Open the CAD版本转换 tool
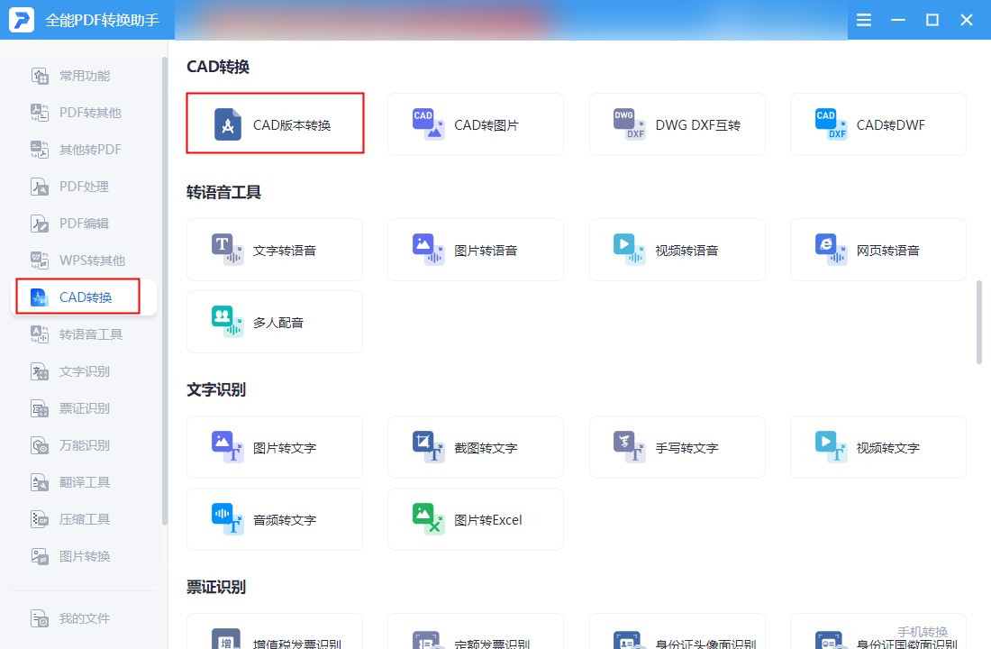 (x=274, y=124)
